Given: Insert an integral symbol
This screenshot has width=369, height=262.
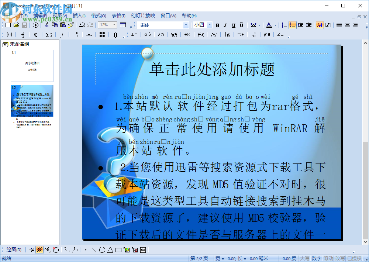Looking at the screenshot, I should 62,34.
